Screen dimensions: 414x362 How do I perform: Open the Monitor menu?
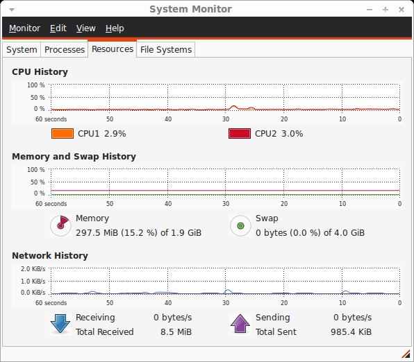[x=24, y=28]
